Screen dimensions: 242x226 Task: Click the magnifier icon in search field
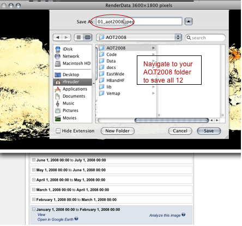[189, 37]
